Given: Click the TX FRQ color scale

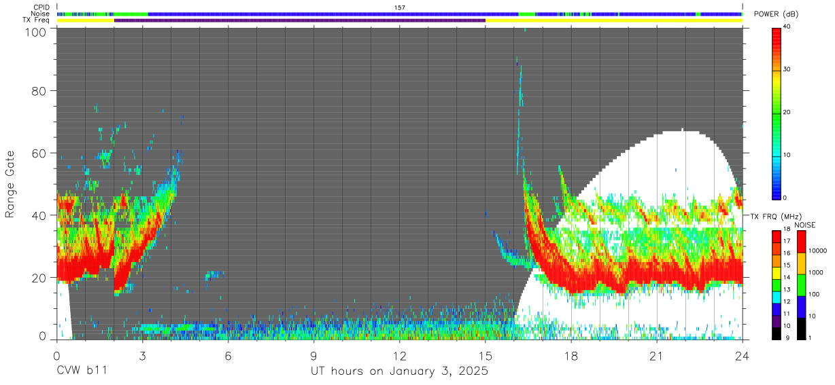Looking at the screenshot, I should click(x=777, y=285).
